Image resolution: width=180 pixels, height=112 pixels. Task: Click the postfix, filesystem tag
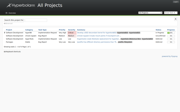[x=125, y=42]
